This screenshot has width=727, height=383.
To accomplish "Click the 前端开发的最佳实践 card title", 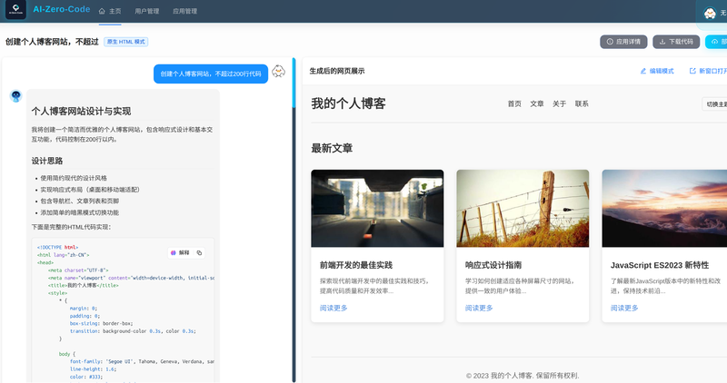I will (356, 265).
